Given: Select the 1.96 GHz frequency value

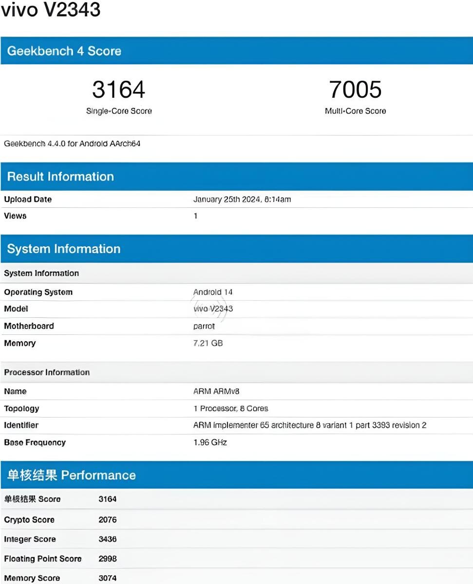Looking at the screenshot, I should tap(210, 443).
